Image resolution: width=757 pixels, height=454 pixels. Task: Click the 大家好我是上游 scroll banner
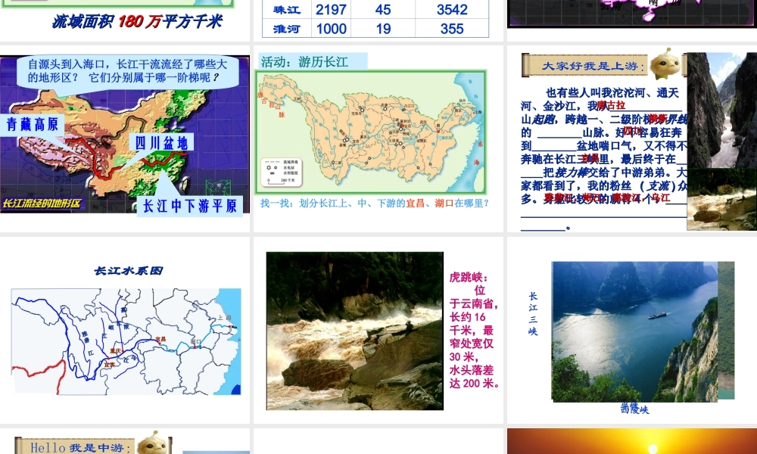coord(593,66)
